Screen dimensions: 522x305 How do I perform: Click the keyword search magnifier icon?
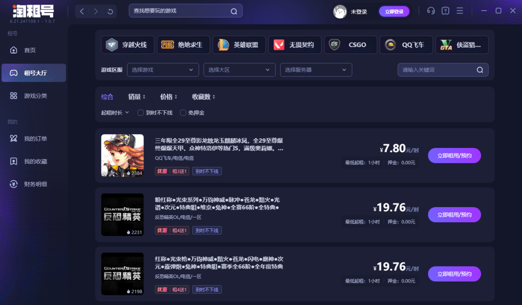tap(480, 70)
